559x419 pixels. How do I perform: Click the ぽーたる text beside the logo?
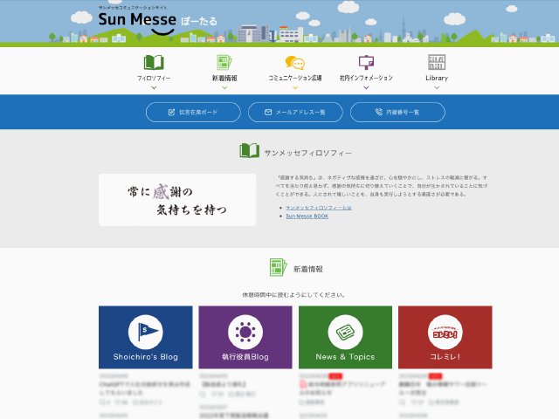click(199, 21)
